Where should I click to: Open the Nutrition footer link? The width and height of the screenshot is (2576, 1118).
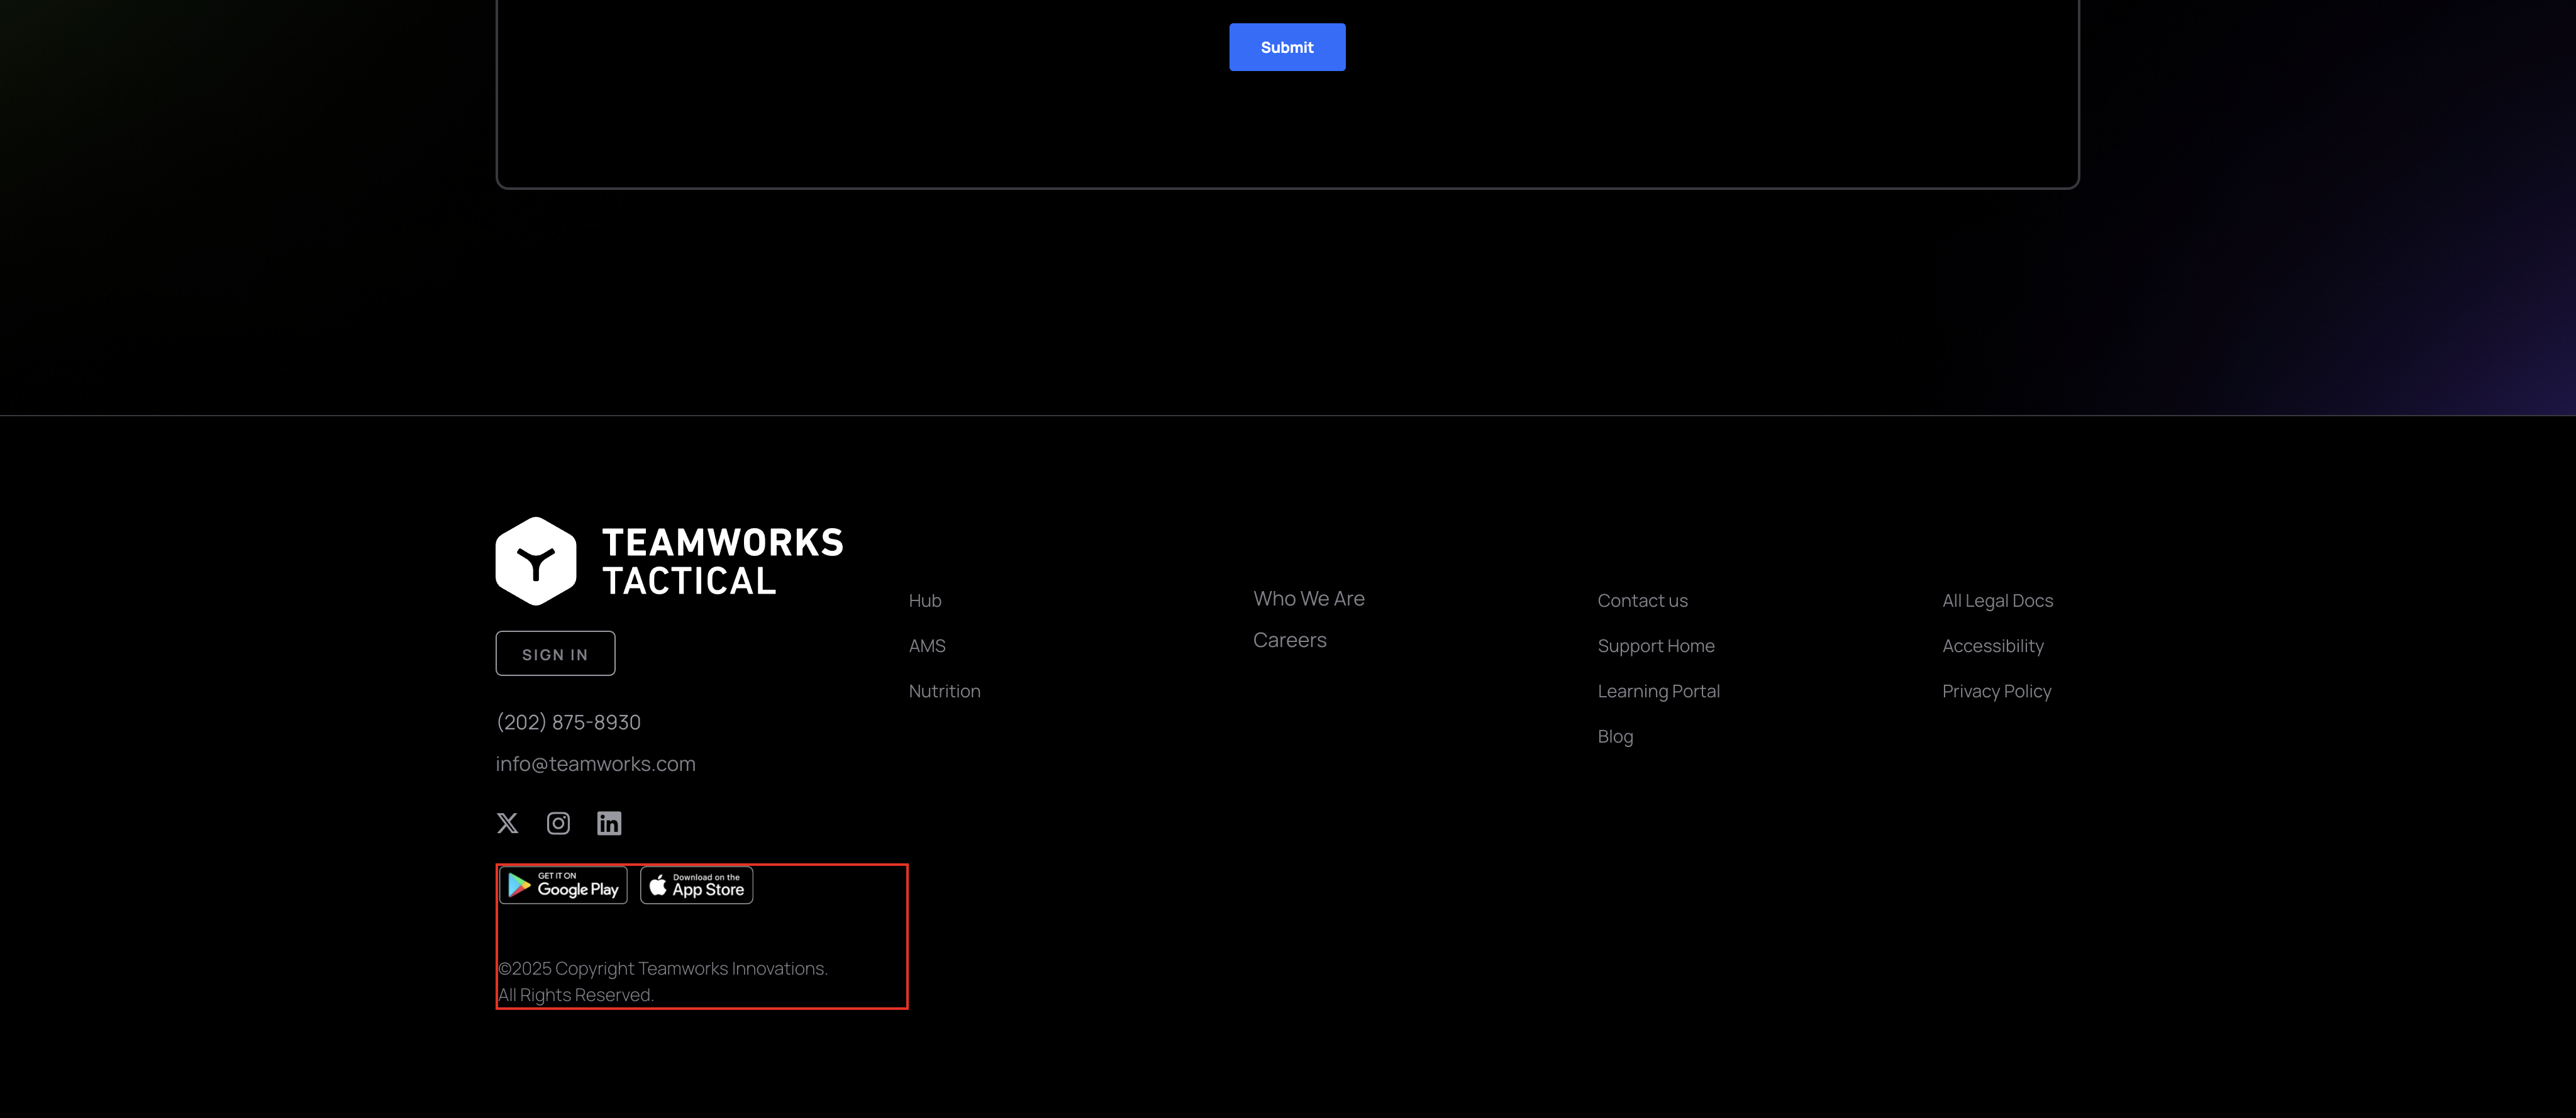[x=944, y=691]
